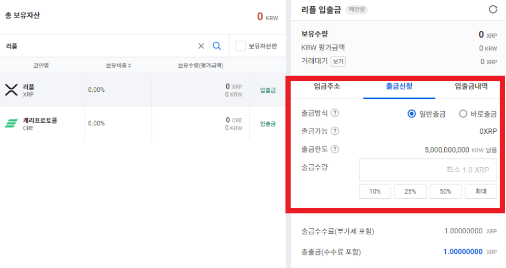Image resolution: width=506 pixels, height=268 pixels.
Task: Switch to the 입출금내역 tab
Action: click(x=471, y=87)
